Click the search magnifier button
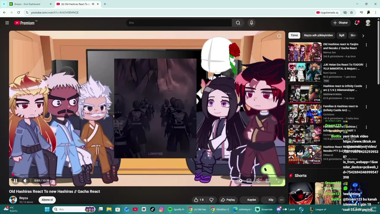Image resolution: width=380 pixels, height=214 pixels. tap(238, 23)
